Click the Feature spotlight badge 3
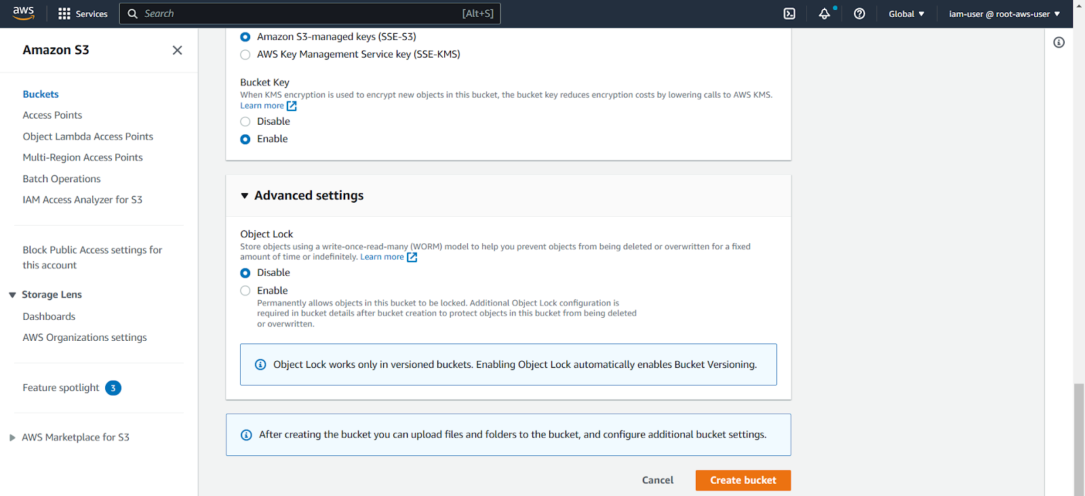The width and height of the screenshot is (1085, 496). (113, 388)
